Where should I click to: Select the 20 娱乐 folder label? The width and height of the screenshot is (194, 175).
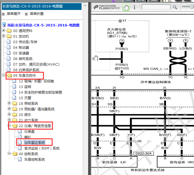tap(25, 115)
